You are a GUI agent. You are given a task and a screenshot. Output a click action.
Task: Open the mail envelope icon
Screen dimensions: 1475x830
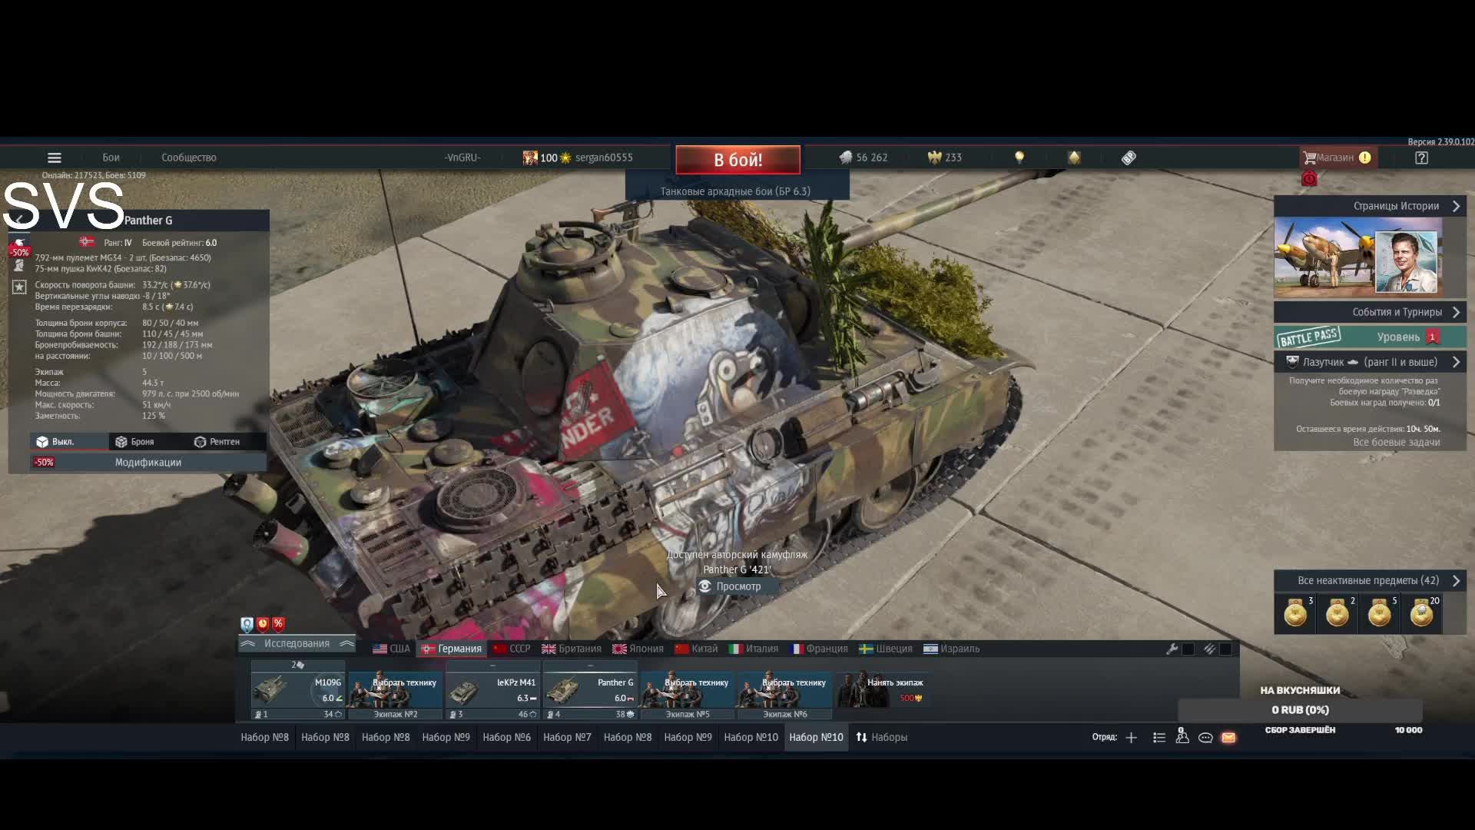1228,738
